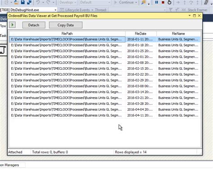Screen dimensions: 213x170
Task: Select FilePath cell in the 2016-01-11 row
Action: (67, 39)
